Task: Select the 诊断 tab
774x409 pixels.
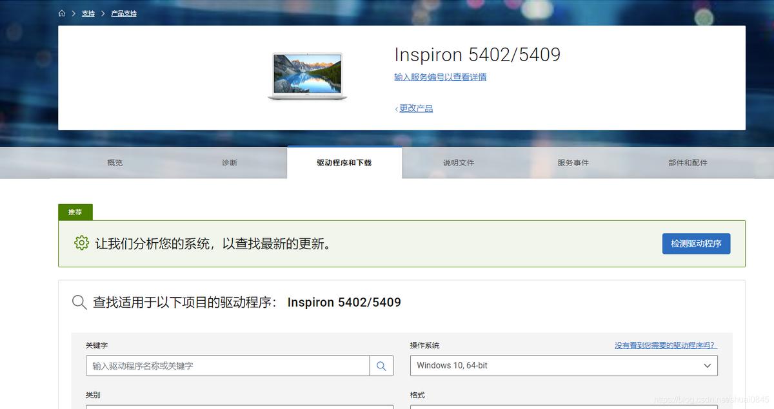Action: [230, 162]
